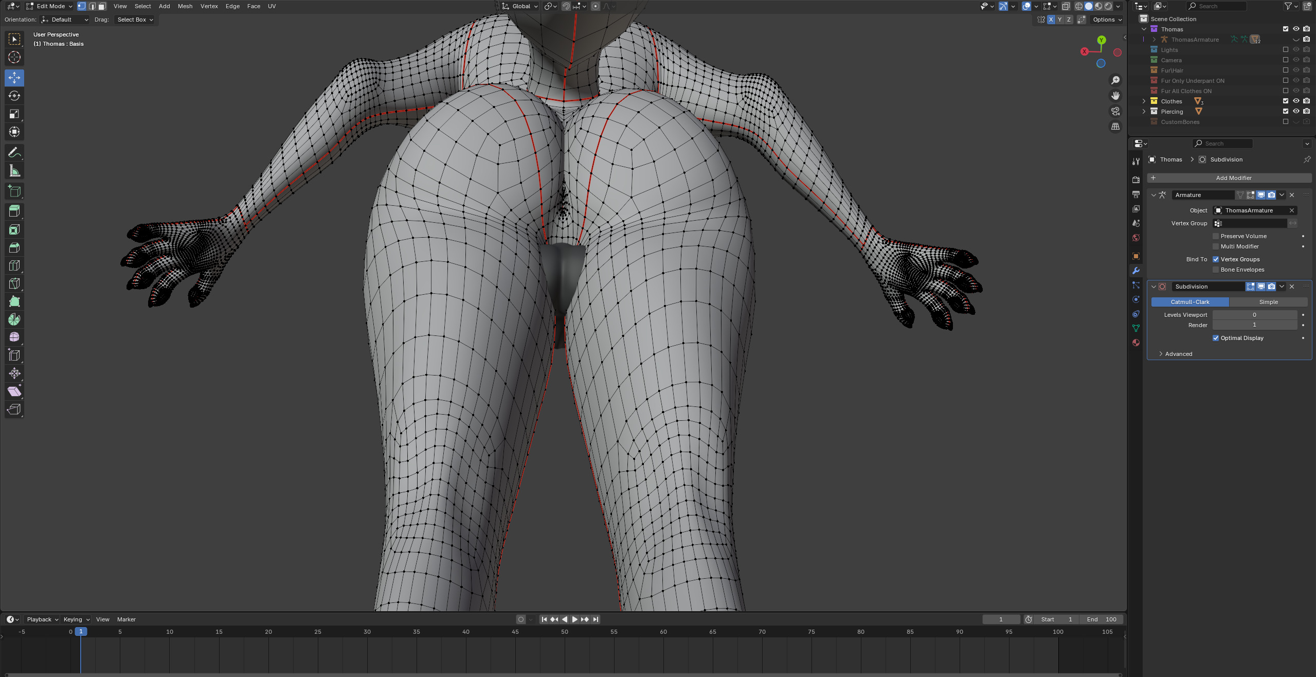Disable the Optimal Display checkbox
The height and width of the screenshot is (677, 1316).
[1216, 338]
